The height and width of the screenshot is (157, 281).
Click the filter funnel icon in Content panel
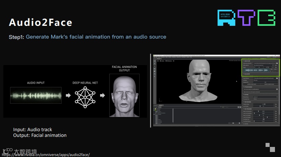click(238, 107)
